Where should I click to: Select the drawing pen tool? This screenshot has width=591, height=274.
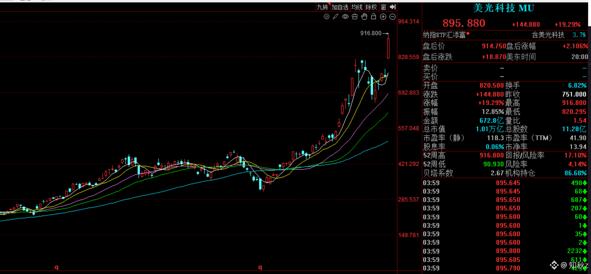336,17
